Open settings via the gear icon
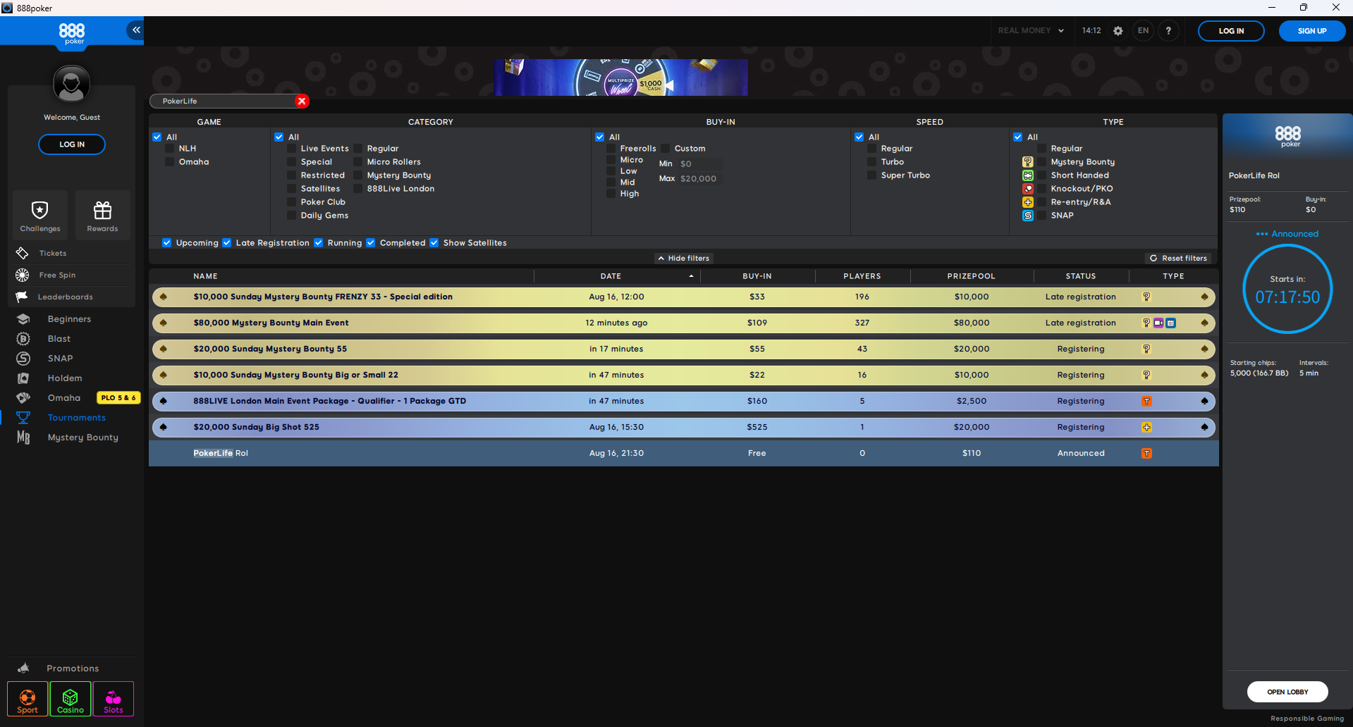Screen dimensions: 1353x727 1118,31
